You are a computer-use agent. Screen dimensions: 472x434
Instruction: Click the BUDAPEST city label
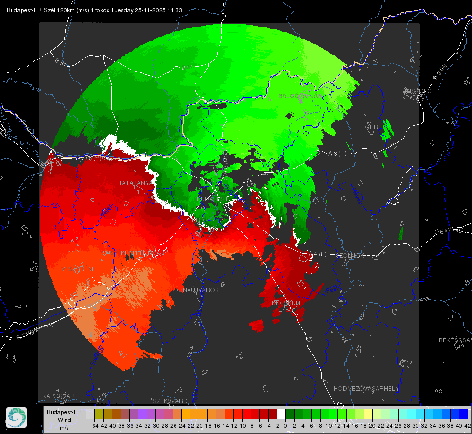[x=213, y=199]
